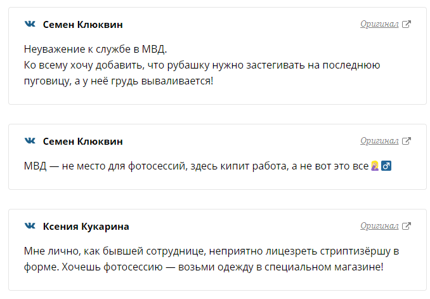
Task: Click the text line 'Неуважение к службе в МВД.'
Action: [x=95, y=50]
